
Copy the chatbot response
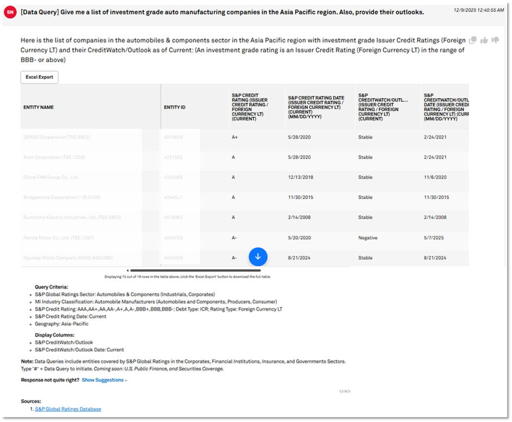pyautogui.click(x=473, y=40)
